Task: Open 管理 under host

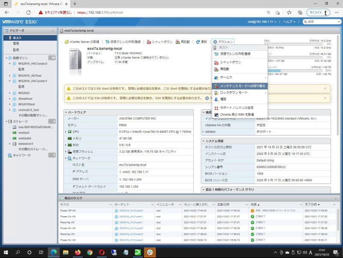Action: 16,44
